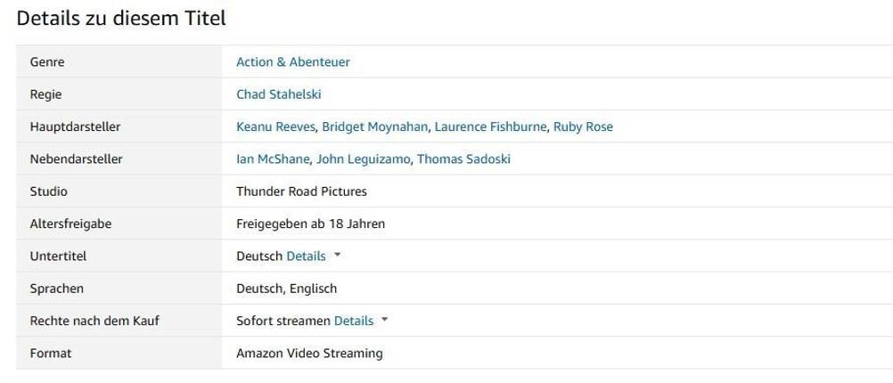
Task: Expand Rechte nach dem Kauf dropdown arrow
Action: (384, 320)
